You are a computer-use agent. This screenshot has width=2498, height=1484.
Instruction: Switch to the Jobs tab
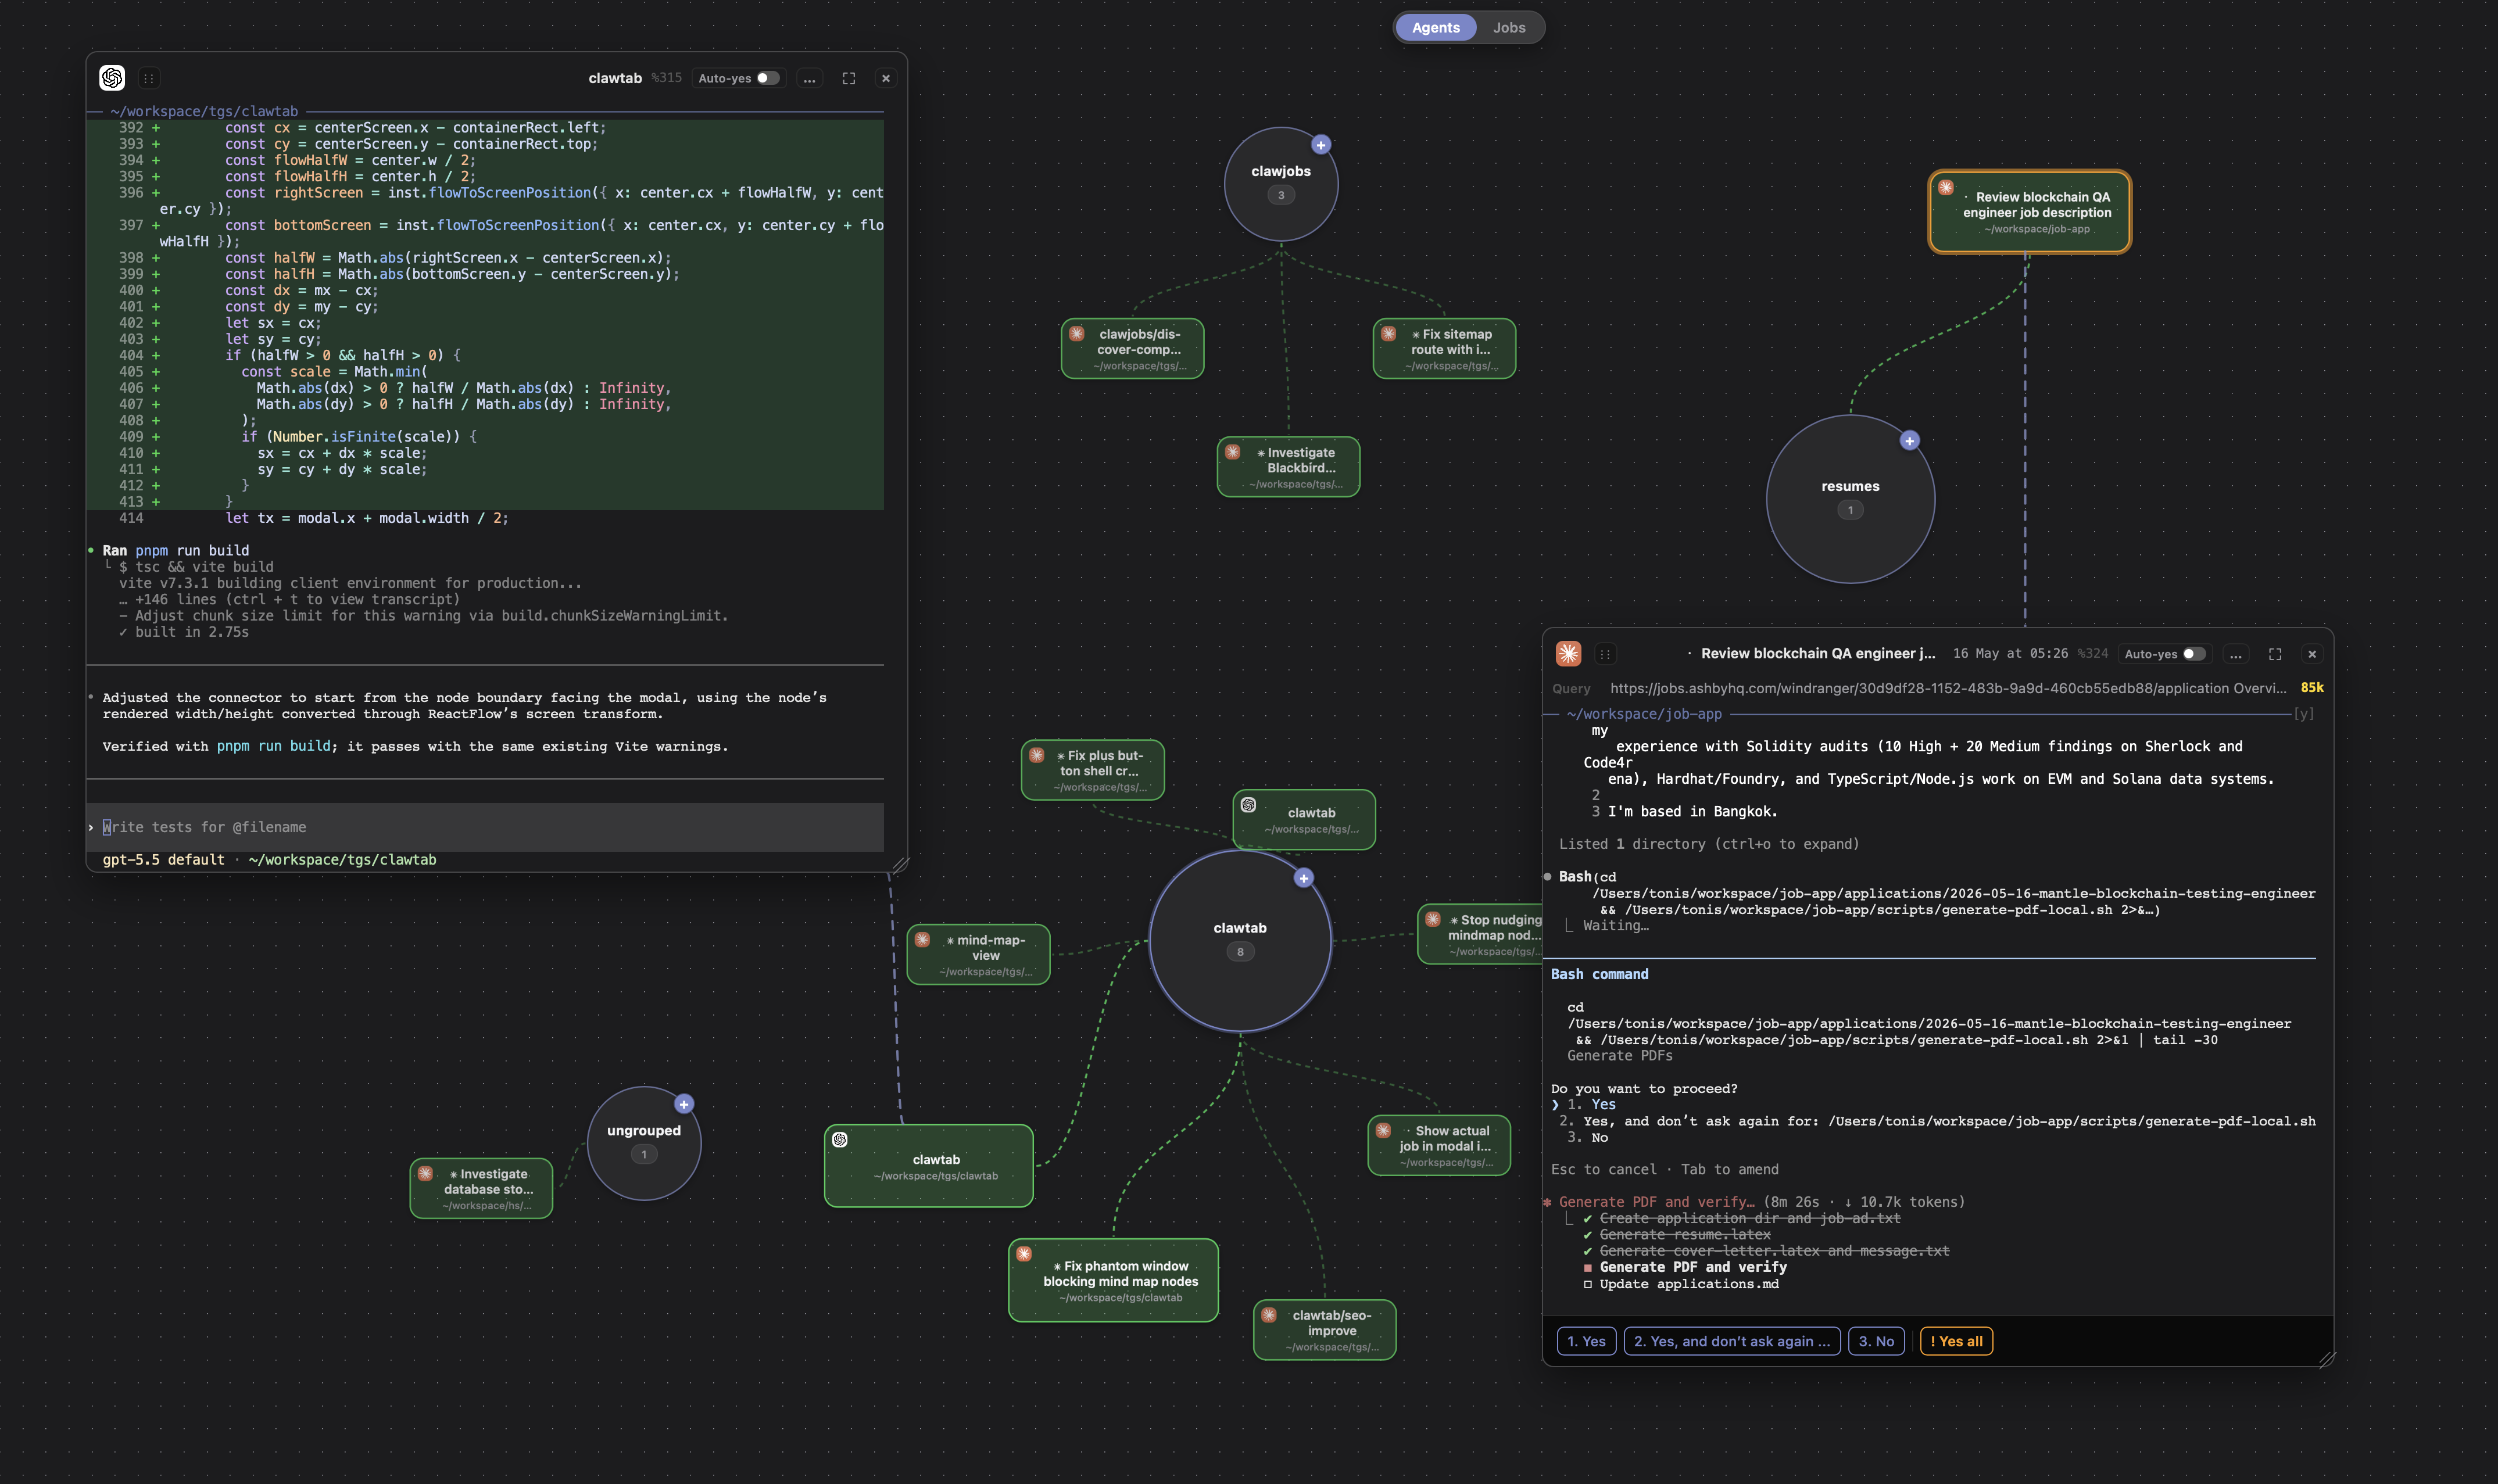coord(1508,27)
